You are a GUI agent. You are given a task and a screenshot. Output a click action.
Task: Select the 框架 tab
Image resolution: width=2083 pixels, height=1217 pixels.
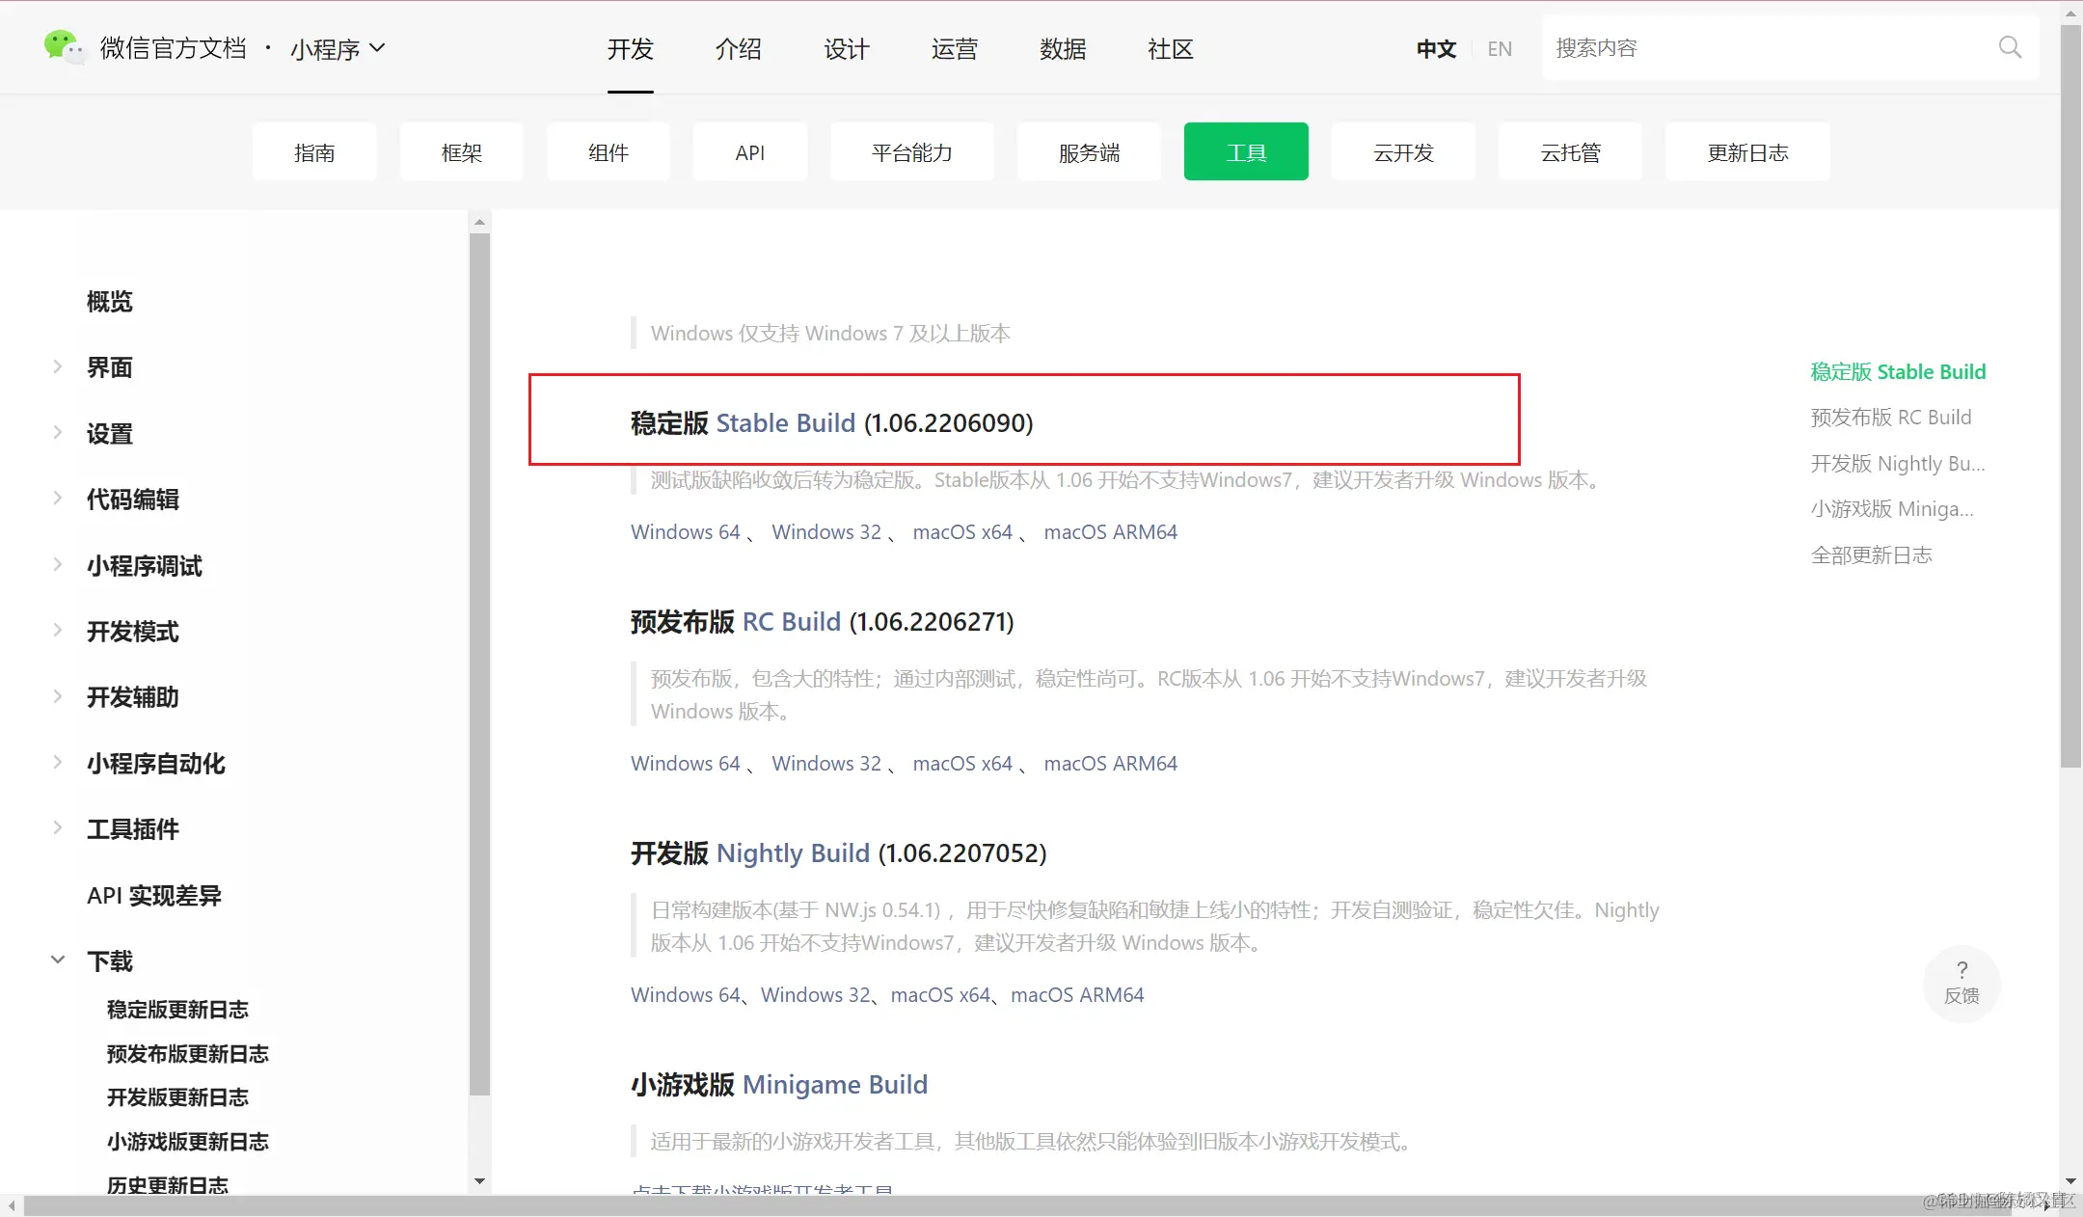pyautogui.click(x=461, y=152)
